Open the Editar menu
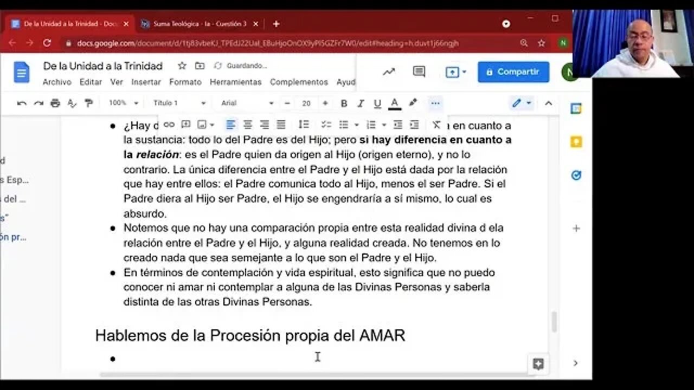This screenshot has height=390, width=694. click(x=91, y=82)
